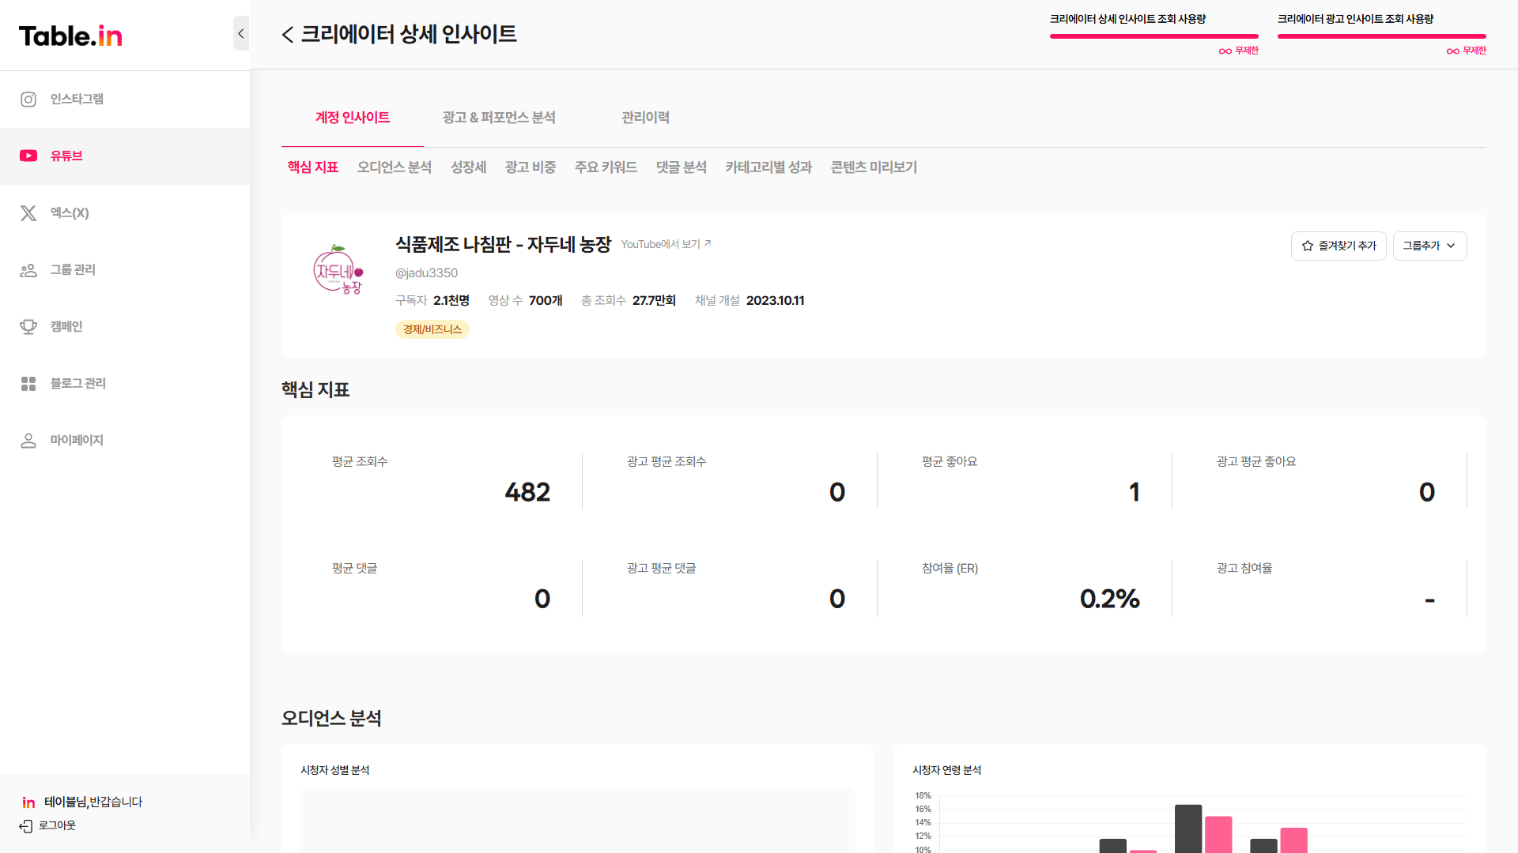This screenshot has width=1518, height=853.
Task: Click the 크리에이터 광고 인사이트 조회 사용량 progress bar
Action: coord(1382,36)
